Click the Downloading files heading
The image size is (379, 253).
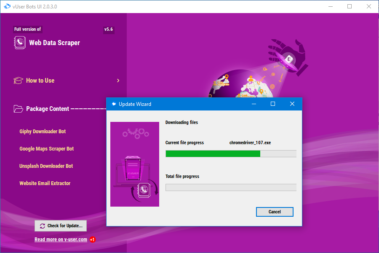[181, 123]
